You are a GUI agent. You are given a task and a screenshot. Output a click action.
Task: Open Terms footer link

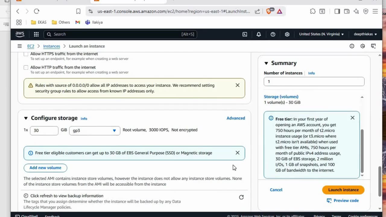[x=337, y=216]
